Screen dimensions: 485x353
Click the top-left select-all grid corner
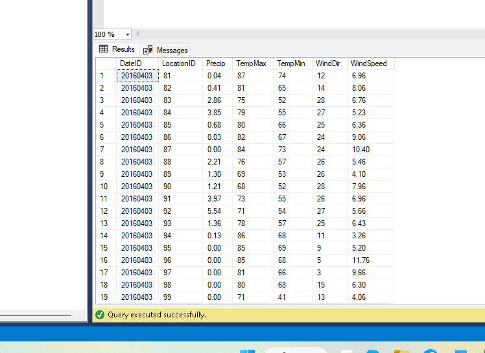click(106, 63)
